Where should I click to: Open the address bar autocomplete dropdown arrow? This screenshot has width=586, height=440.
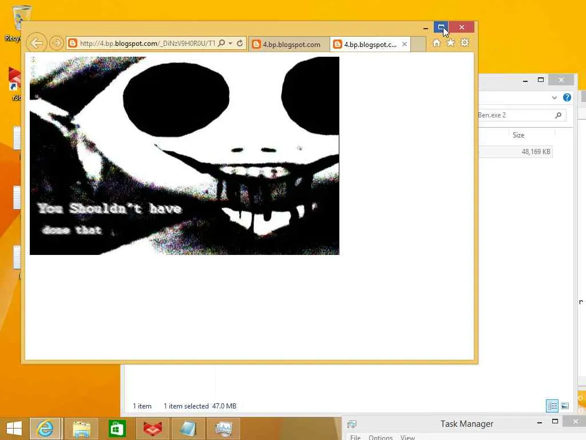click(231, 44)
